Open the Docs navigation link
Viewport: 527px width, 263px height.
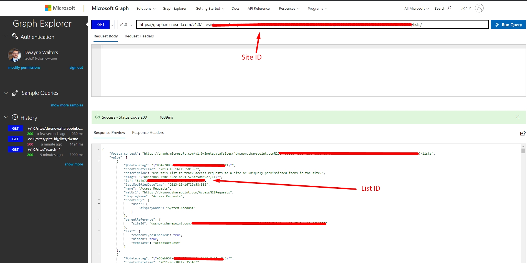tap(236, 9)
